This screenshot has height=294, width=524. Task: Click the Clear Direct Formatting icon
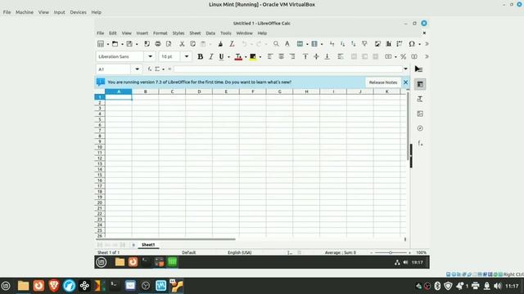[x=232, y=43]
